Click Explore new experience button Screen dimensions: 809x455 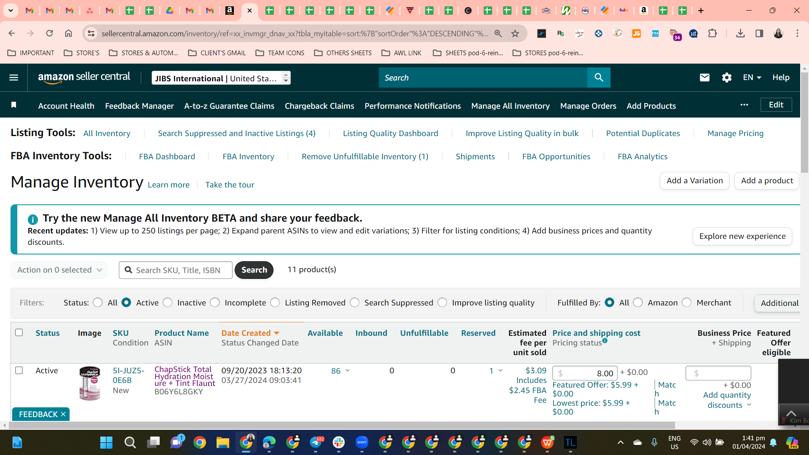[742, 236]
